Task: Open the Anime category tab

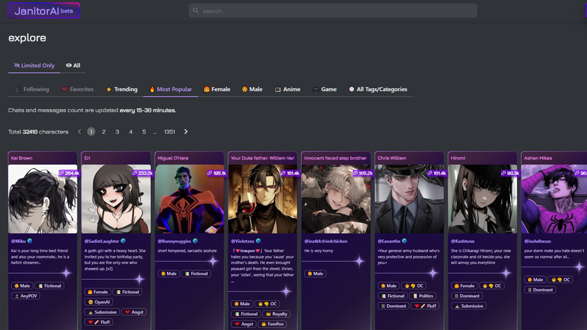Action: (288, 89)
